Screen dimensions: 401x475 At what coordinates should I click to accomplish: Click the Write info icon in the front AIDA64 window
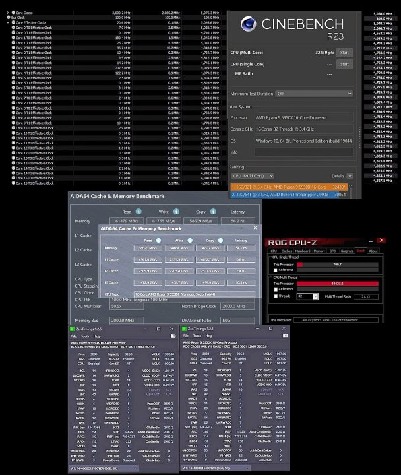pyautogui.click(x=189, y=241)
